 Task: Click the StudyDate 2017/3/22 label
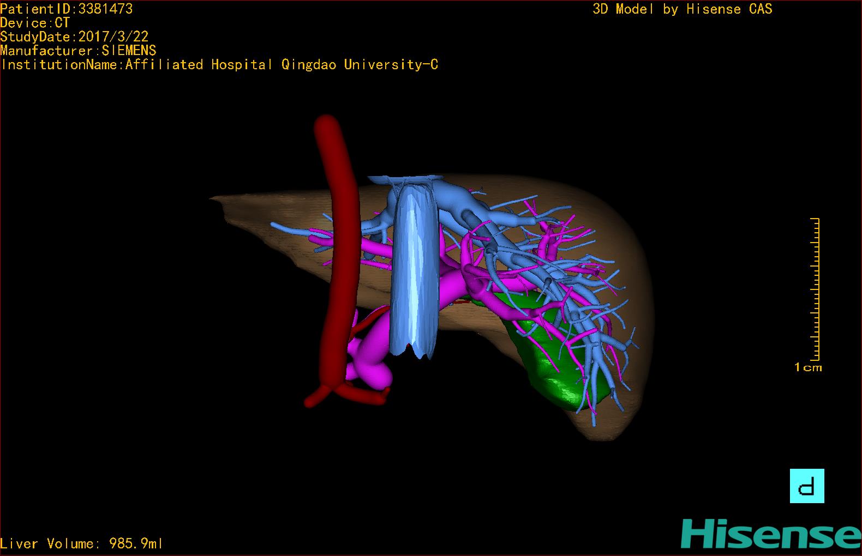click(x=74, y=37)
